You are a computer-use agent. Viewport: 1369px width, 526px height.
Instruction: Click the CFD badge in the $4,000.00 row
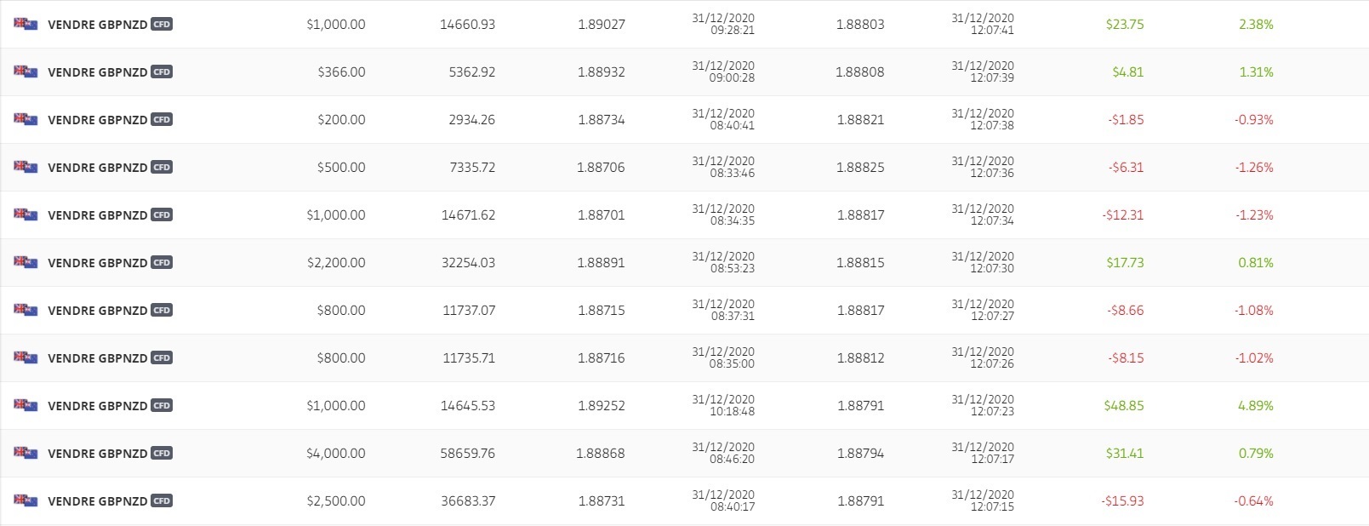162,454
